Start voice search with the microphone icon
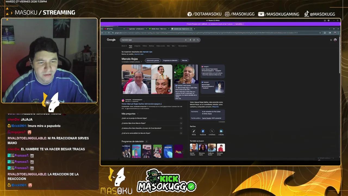 (x=190, y=40)
